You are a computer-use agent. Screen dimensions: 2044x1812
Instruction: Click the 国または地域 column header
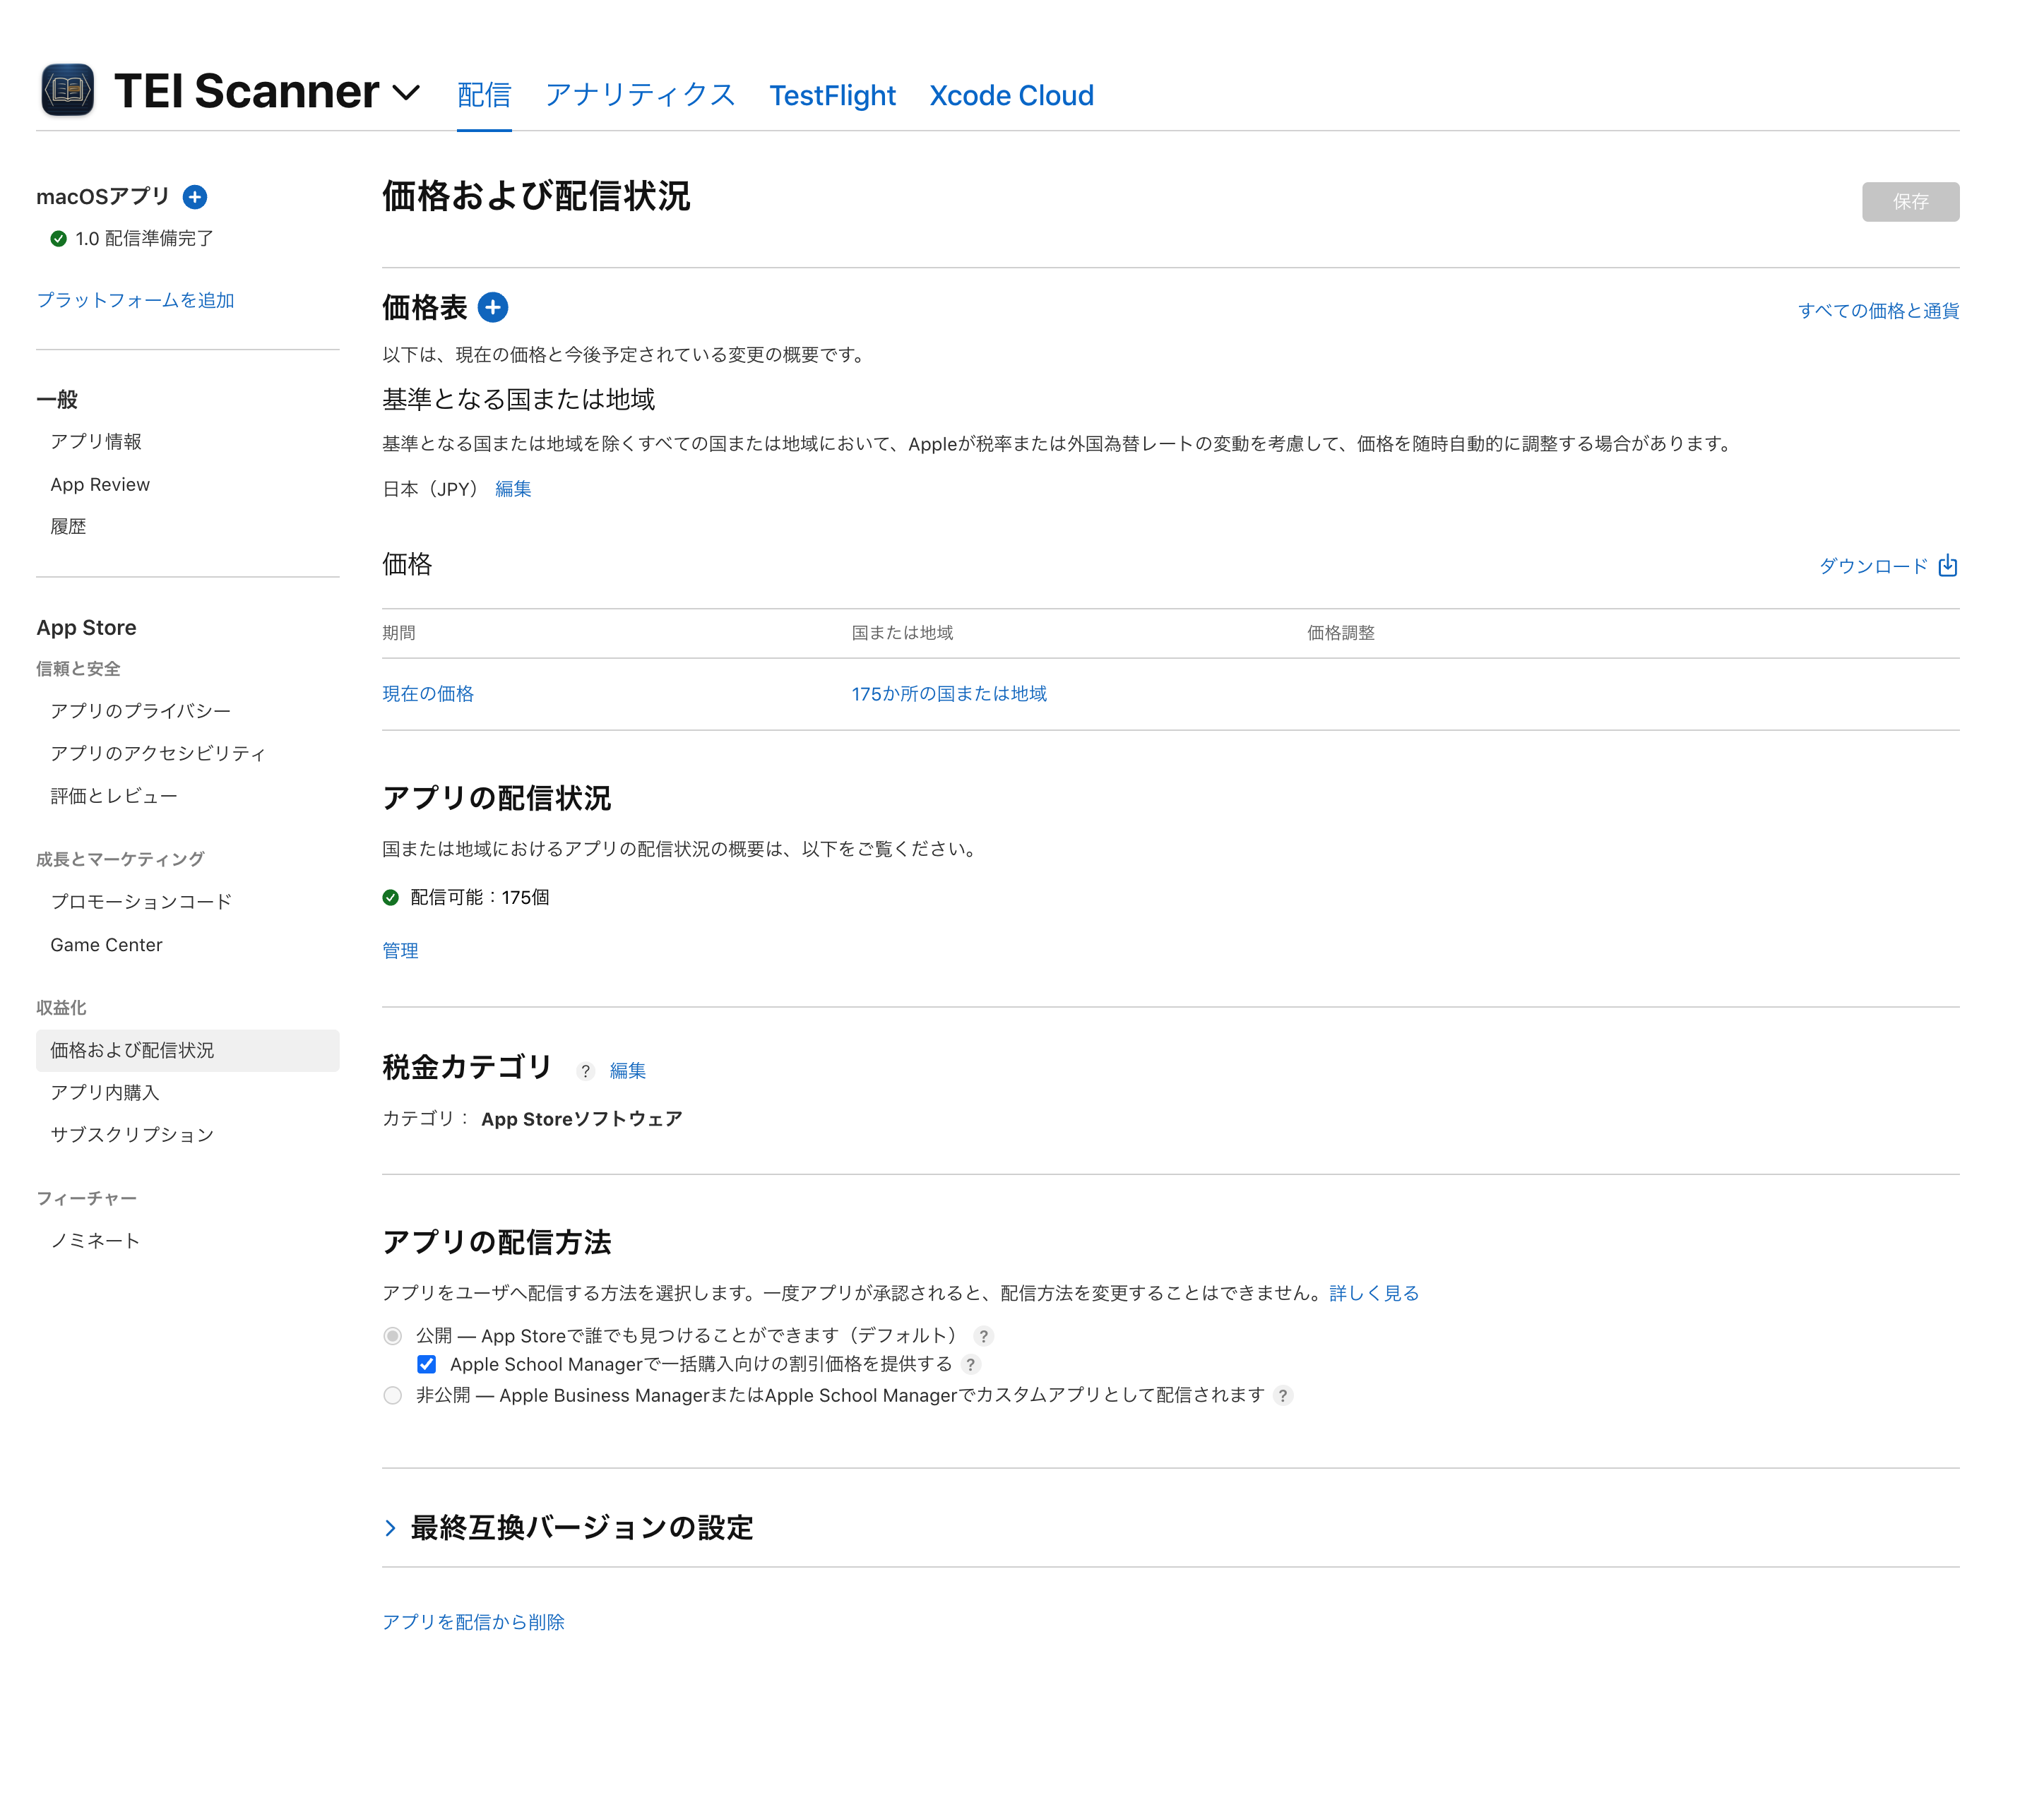[x=902, y=633]
